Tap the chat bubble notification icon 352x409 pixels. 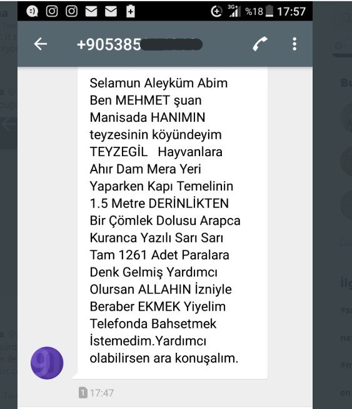[32, 11]
